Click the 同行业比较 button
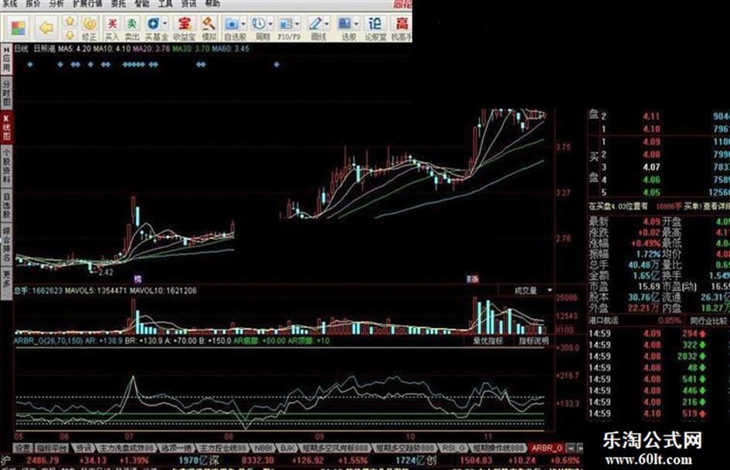This screenshot has width=730, height=470. [708, 320]
